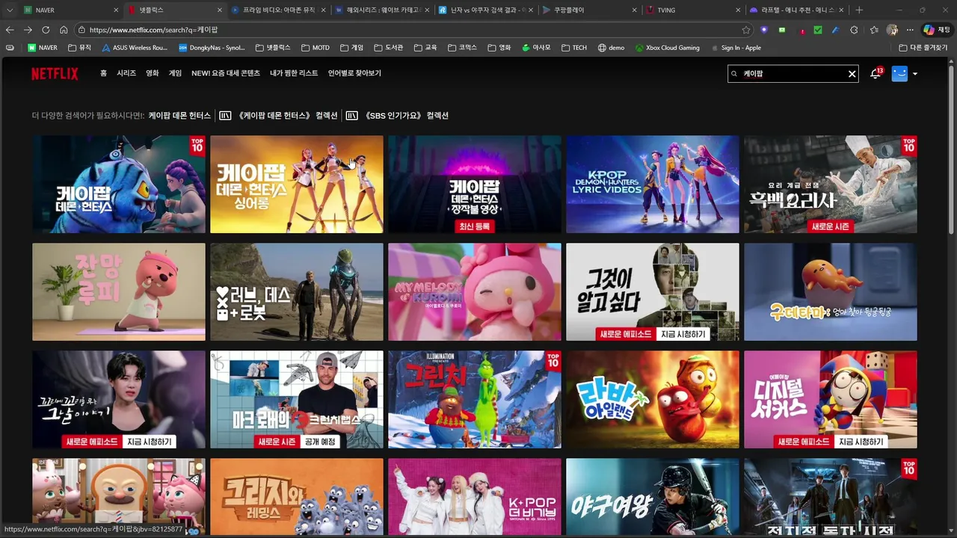Expand the MOTD bookmark folder
This screenshot has height=538, width=957.
[316, 48]
